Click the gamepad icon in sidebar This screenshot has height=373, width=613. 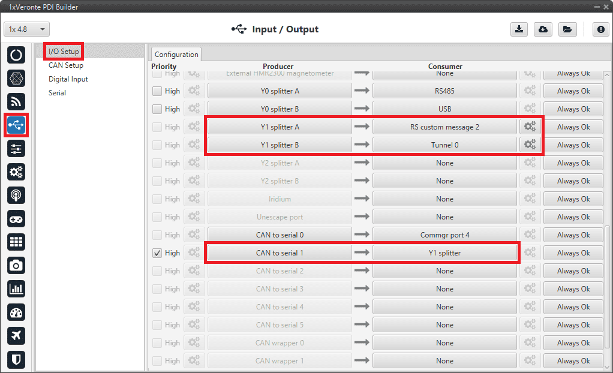coord(16,218)
